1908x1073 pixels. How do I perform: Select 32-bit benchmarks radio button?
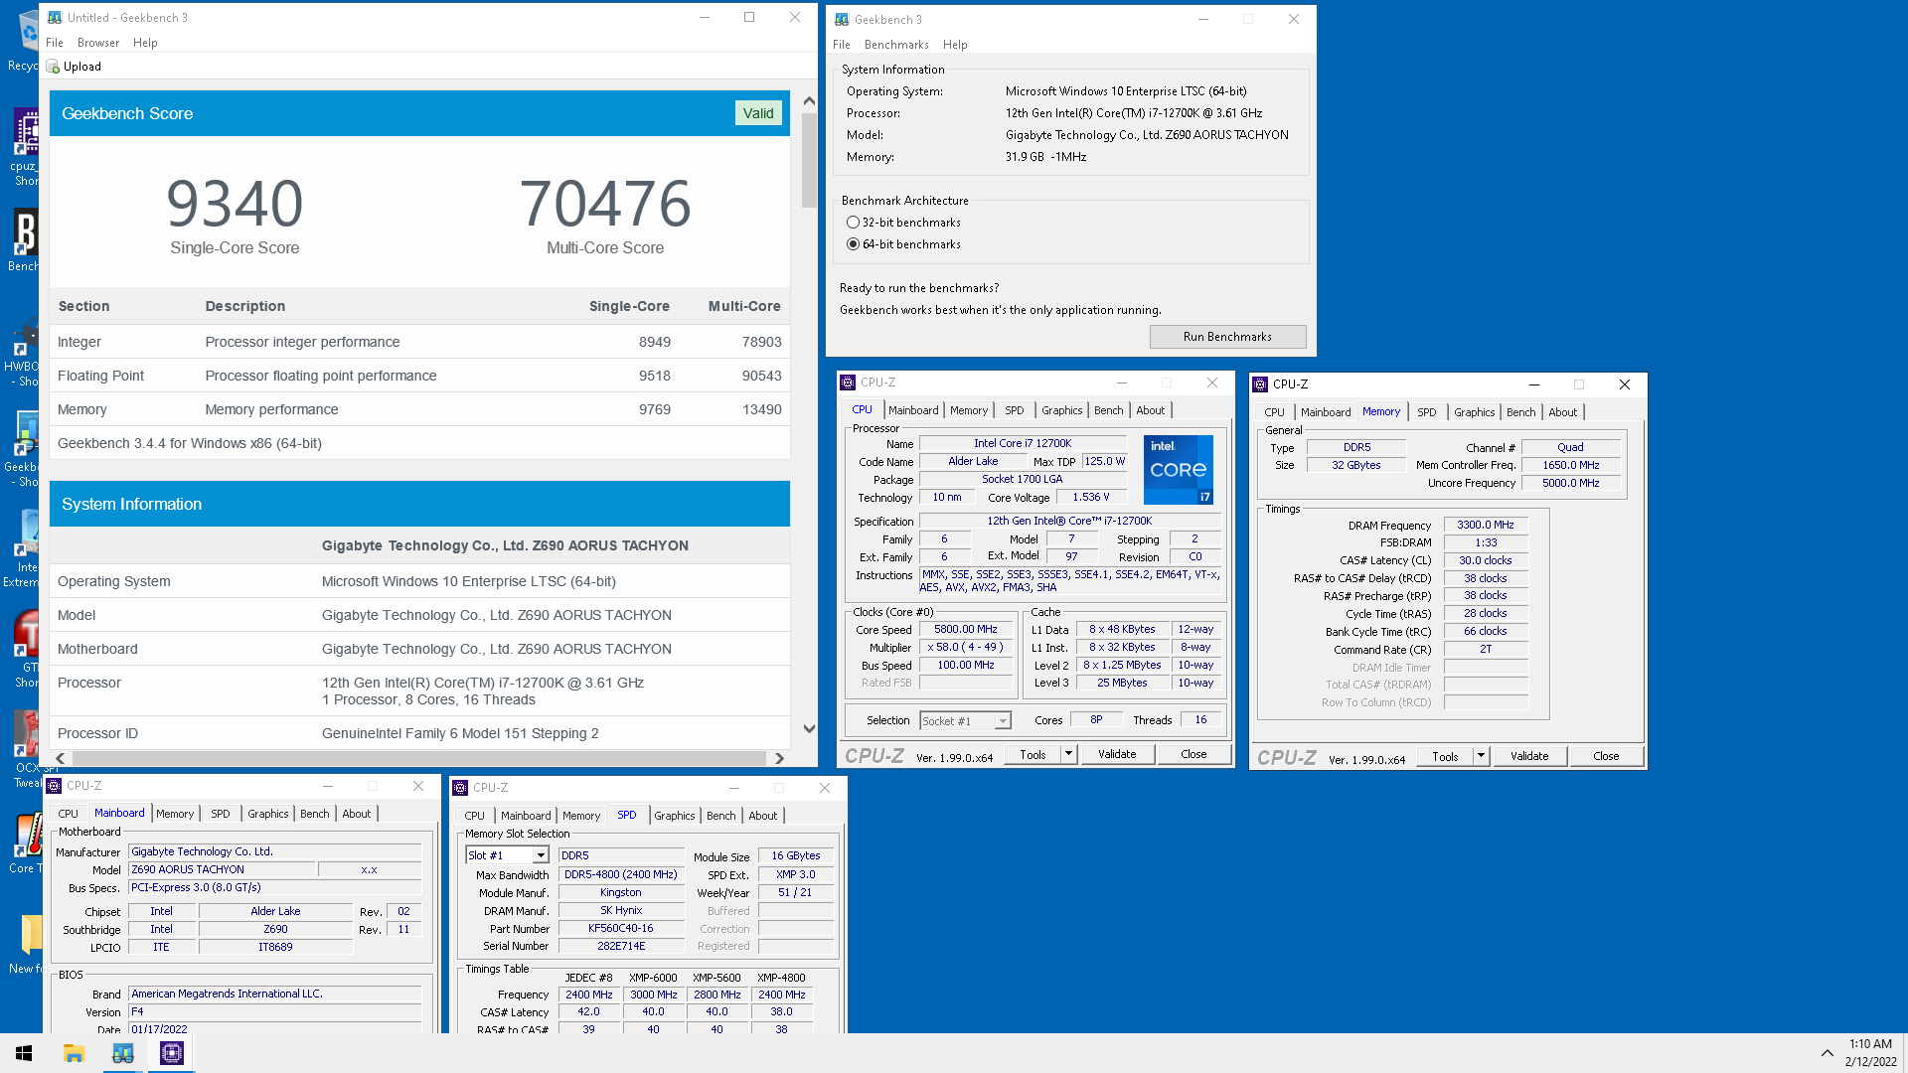click(x=853, y=223)
